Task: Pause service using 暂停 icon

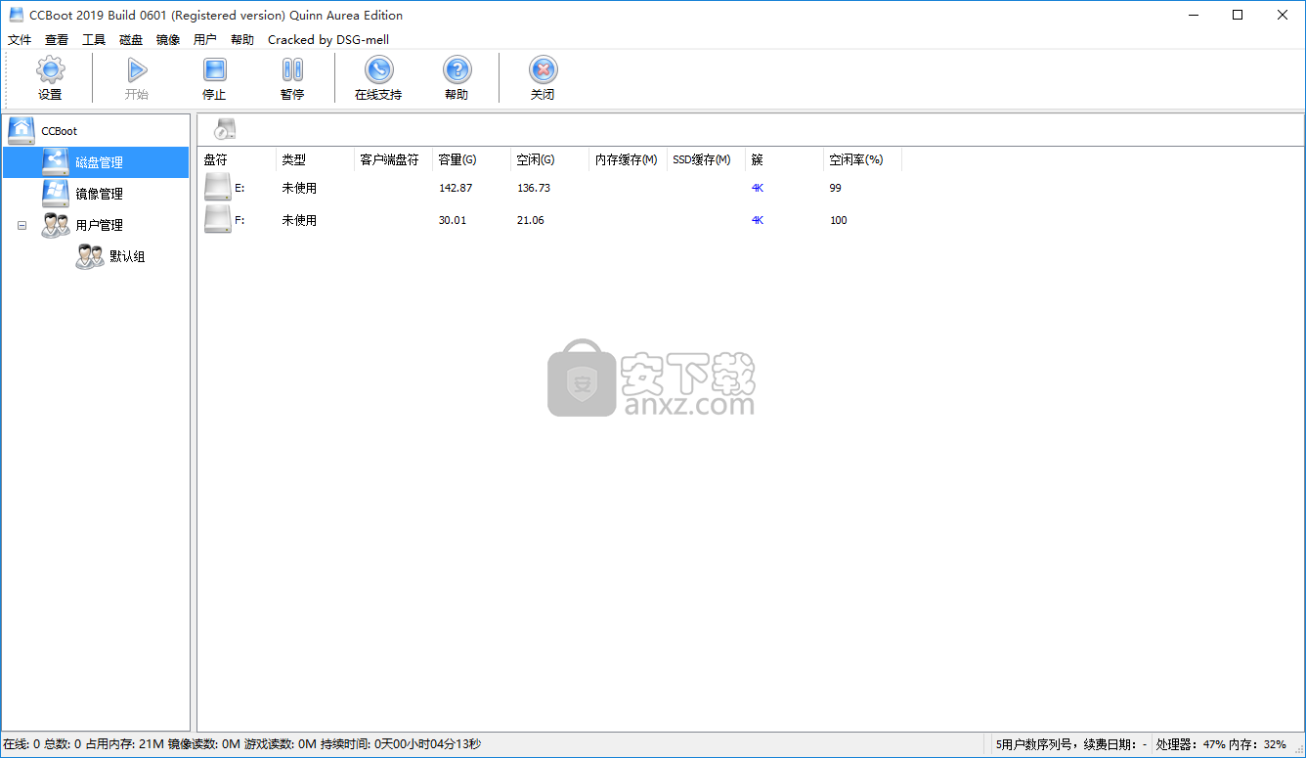Action: pyautogui.click(x=292, y=69)
